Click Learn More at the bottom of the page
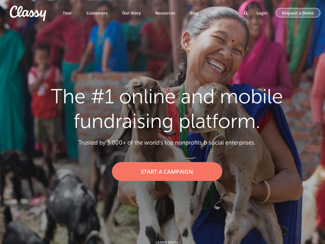The width and height of the screenshot is (325, 244). 167,242
